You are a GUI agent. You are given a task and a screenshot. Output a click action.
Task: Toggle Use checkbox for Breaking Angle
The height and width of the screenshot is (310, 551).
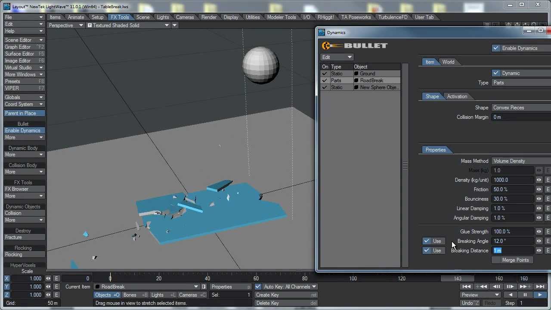pyautogui.click(x=427, y=241)
